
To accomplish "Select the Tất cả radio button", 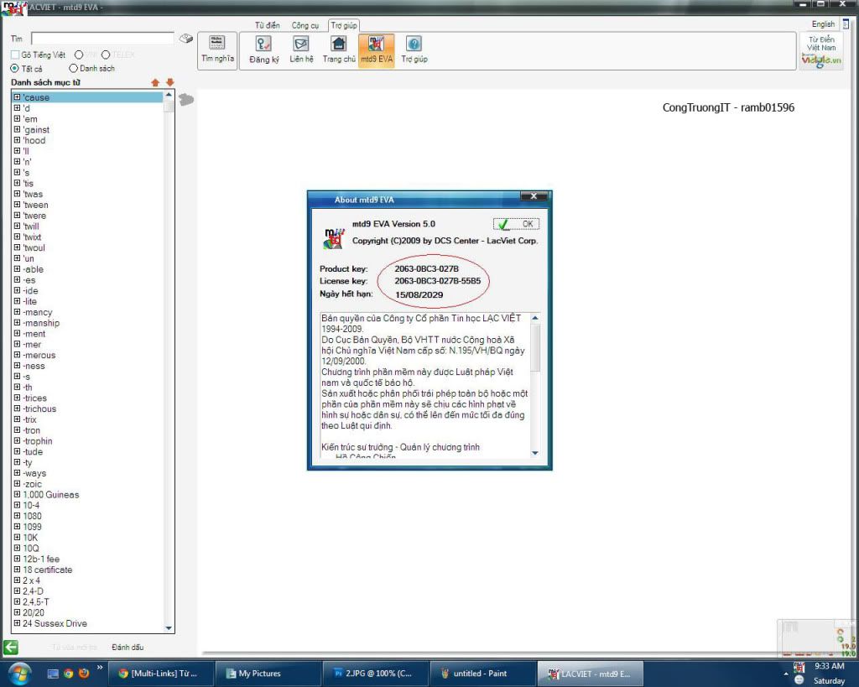I will click(14, 69).
